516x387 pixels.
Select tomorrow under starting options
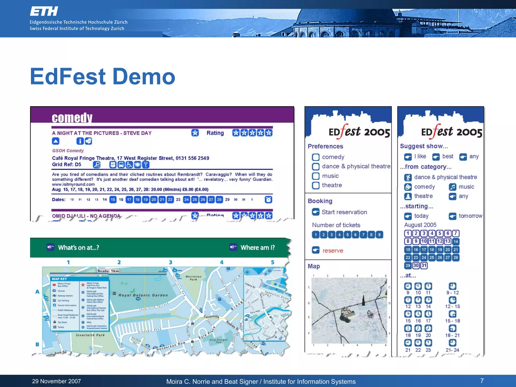tap(453, 216)
